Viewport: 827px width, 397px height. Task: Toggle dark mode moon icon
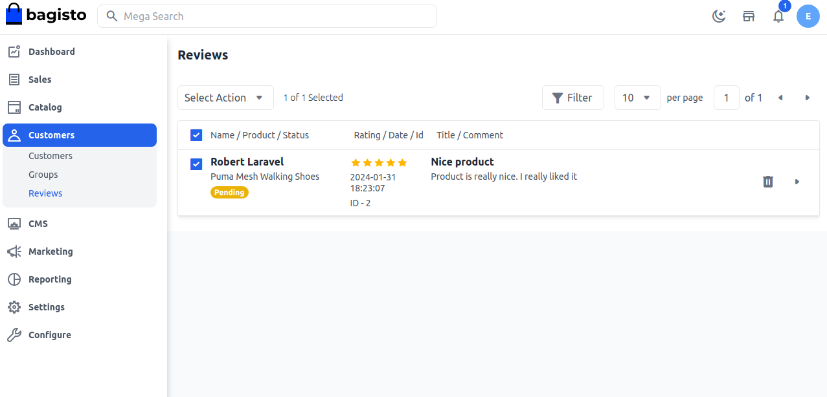point(719,16)
